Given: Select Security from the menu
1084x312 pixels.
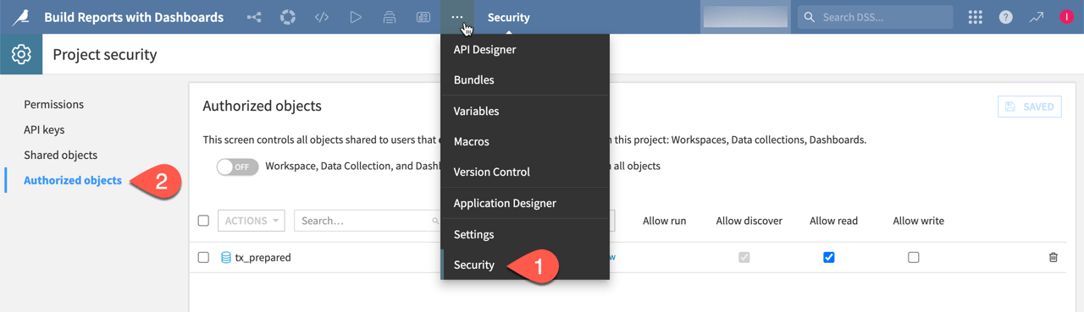Looking at the screenshot, I should [x=525, y=265].
